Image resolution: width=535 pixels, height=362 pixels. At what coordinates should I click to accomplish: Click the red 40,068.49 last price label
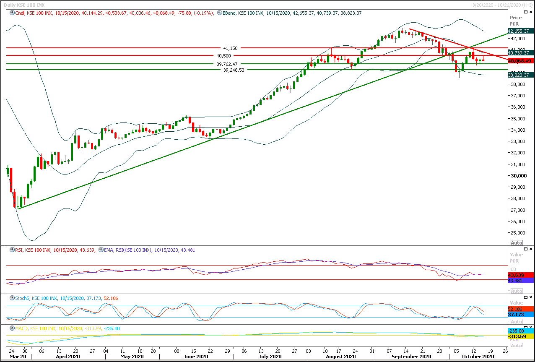(x=520, y=61)
